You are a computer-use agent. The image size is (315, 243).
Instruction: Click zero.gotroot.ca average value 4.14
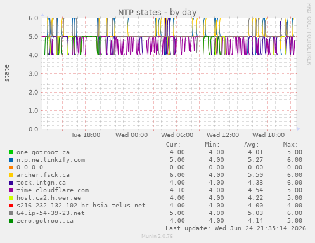(255, 221)
